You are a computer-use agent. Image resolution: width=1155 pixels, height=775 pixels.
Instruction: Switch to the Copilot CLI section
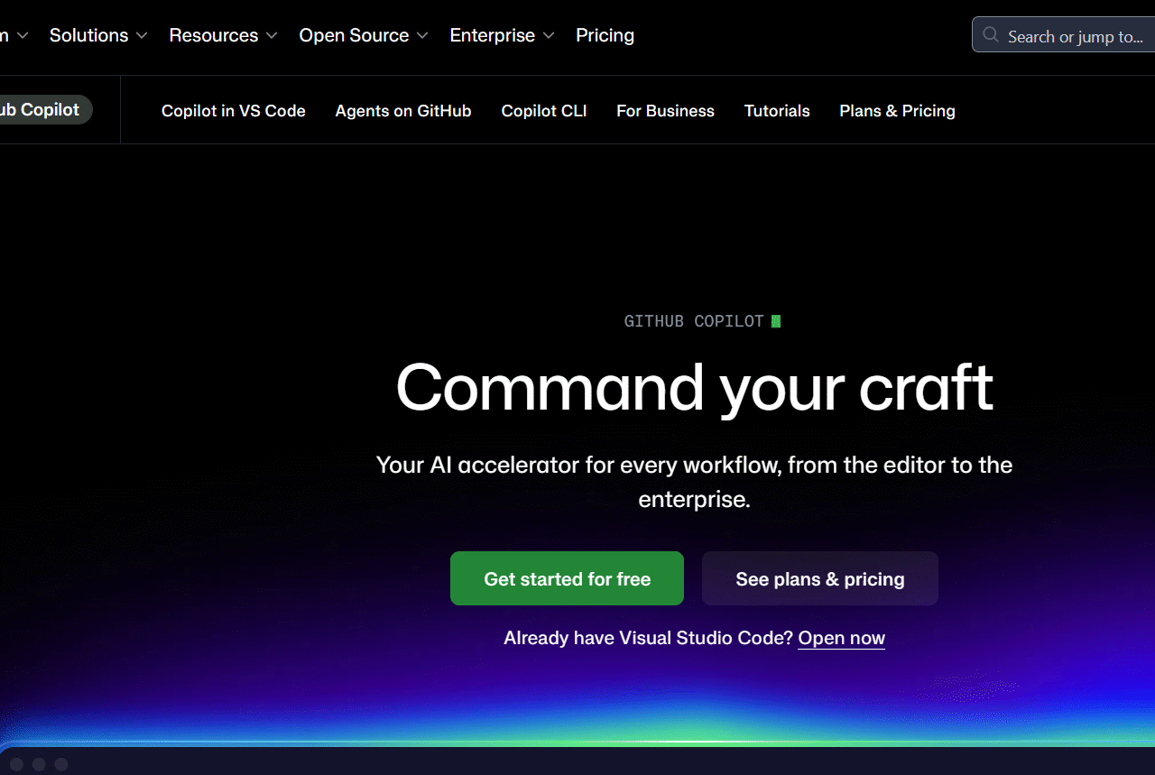pos(543,110)
